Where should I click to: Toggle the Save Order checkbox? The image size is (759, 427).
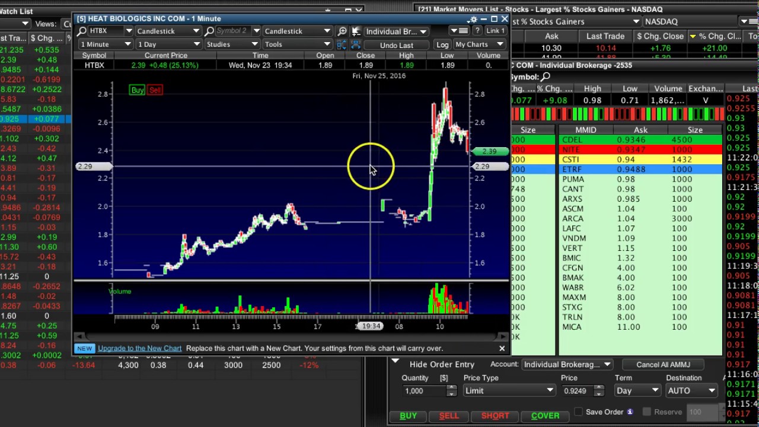pos(579,412)
